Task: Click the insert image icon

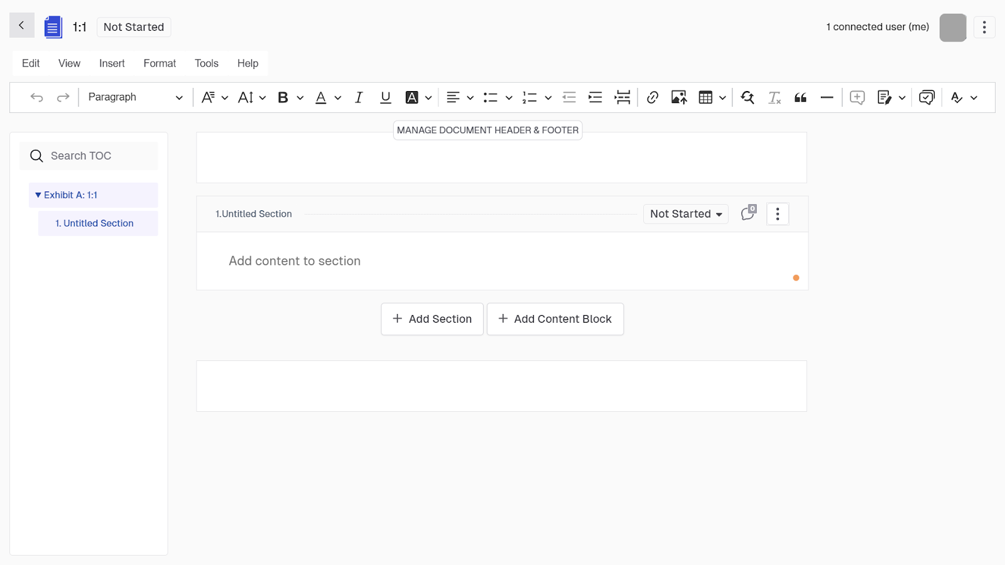Action: (x=678, y=97)
